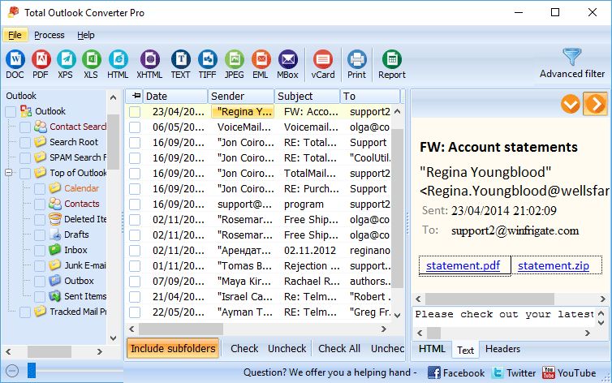Open the statement.pdf attachment link

click(463, 265)
